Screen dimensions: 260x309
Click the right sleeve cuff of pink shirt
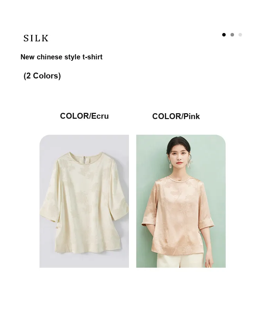pyautogui.click(x=206, y=225)
